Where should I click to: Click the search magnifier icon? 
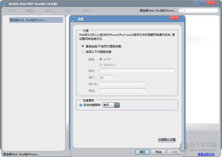coord(181,10)
